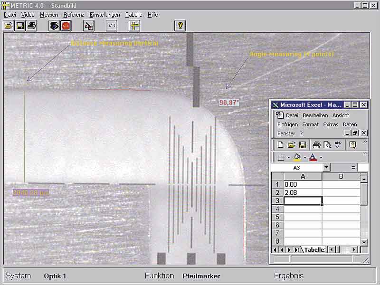This screenshot has width=380, height=285.
Task: Open the font color dropdown arrow in Excel
Action: click(321, 157)
